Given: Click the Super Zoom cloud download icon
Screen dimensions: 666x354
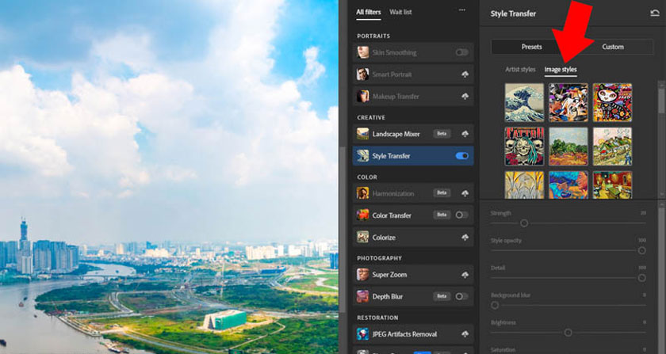Looking at the screenshot, I should tap(465, 275).
